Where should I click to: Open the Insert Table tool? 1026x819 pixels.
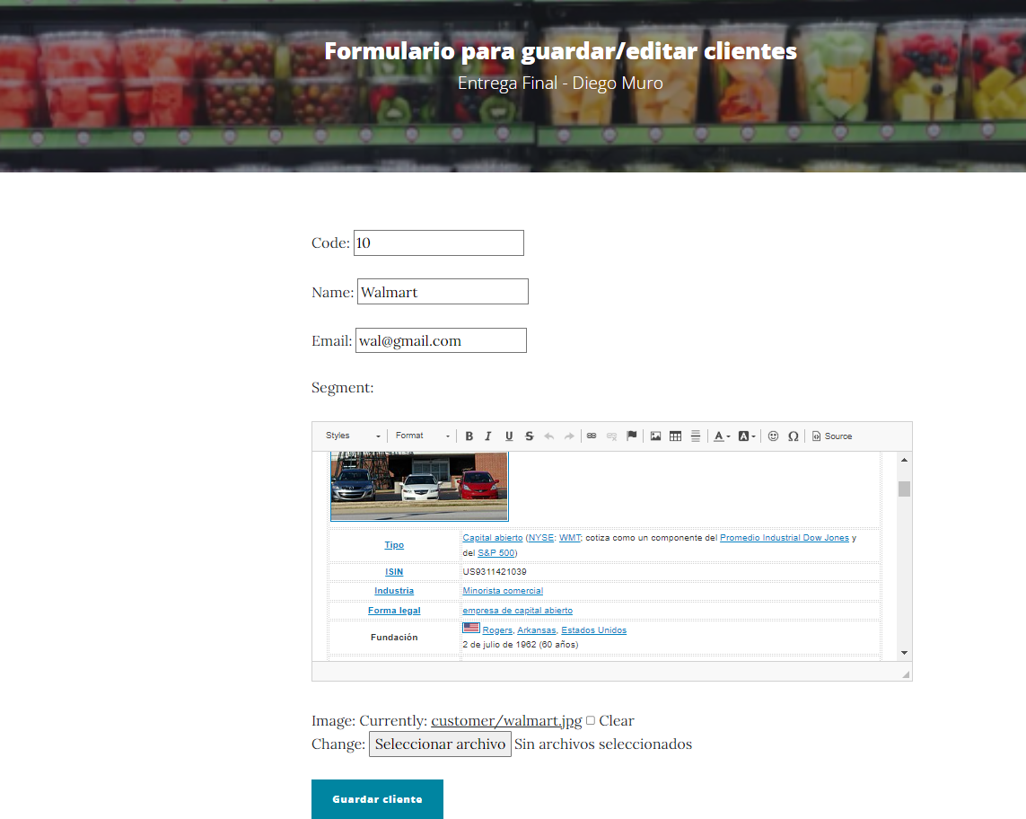tap(675, 436)
